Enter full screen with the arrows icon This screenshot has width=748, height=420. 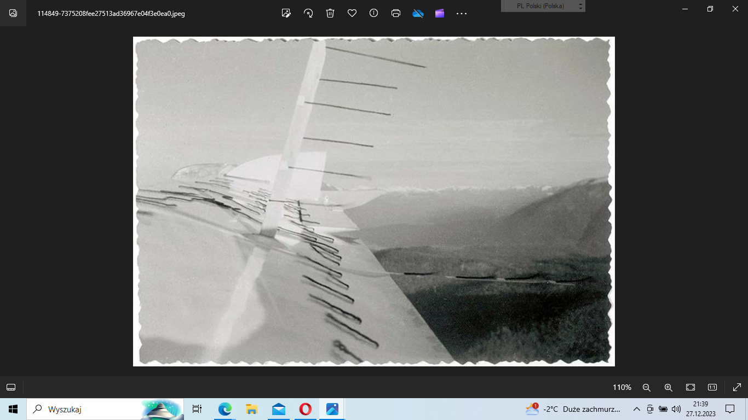pos(737,387)
